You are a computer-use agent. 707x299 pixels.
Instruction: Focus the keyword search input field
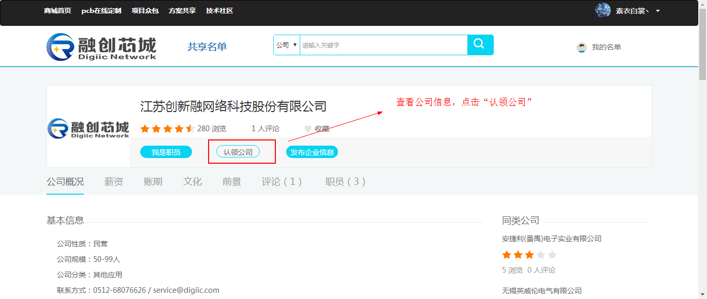384,45
